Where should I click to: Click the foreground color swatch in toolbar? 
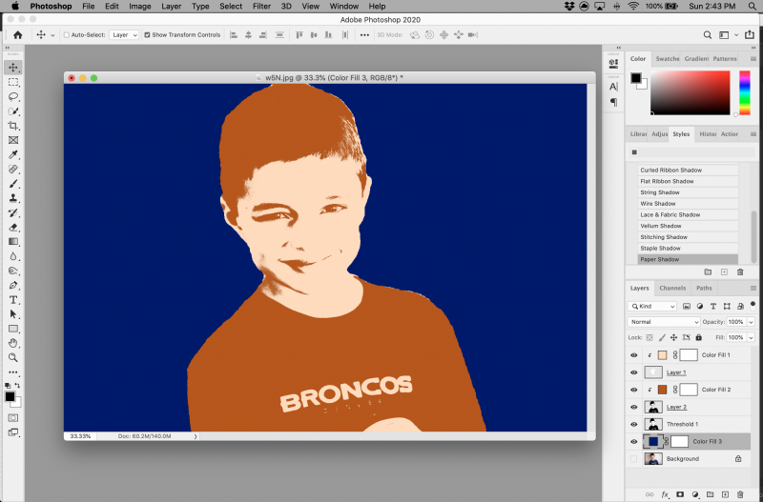(x=10, y=396)
